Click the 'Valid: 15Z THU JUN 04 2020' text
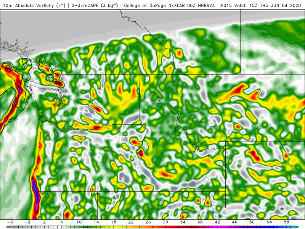The width and height of the screenshot is (305, 229). (268, 5)
